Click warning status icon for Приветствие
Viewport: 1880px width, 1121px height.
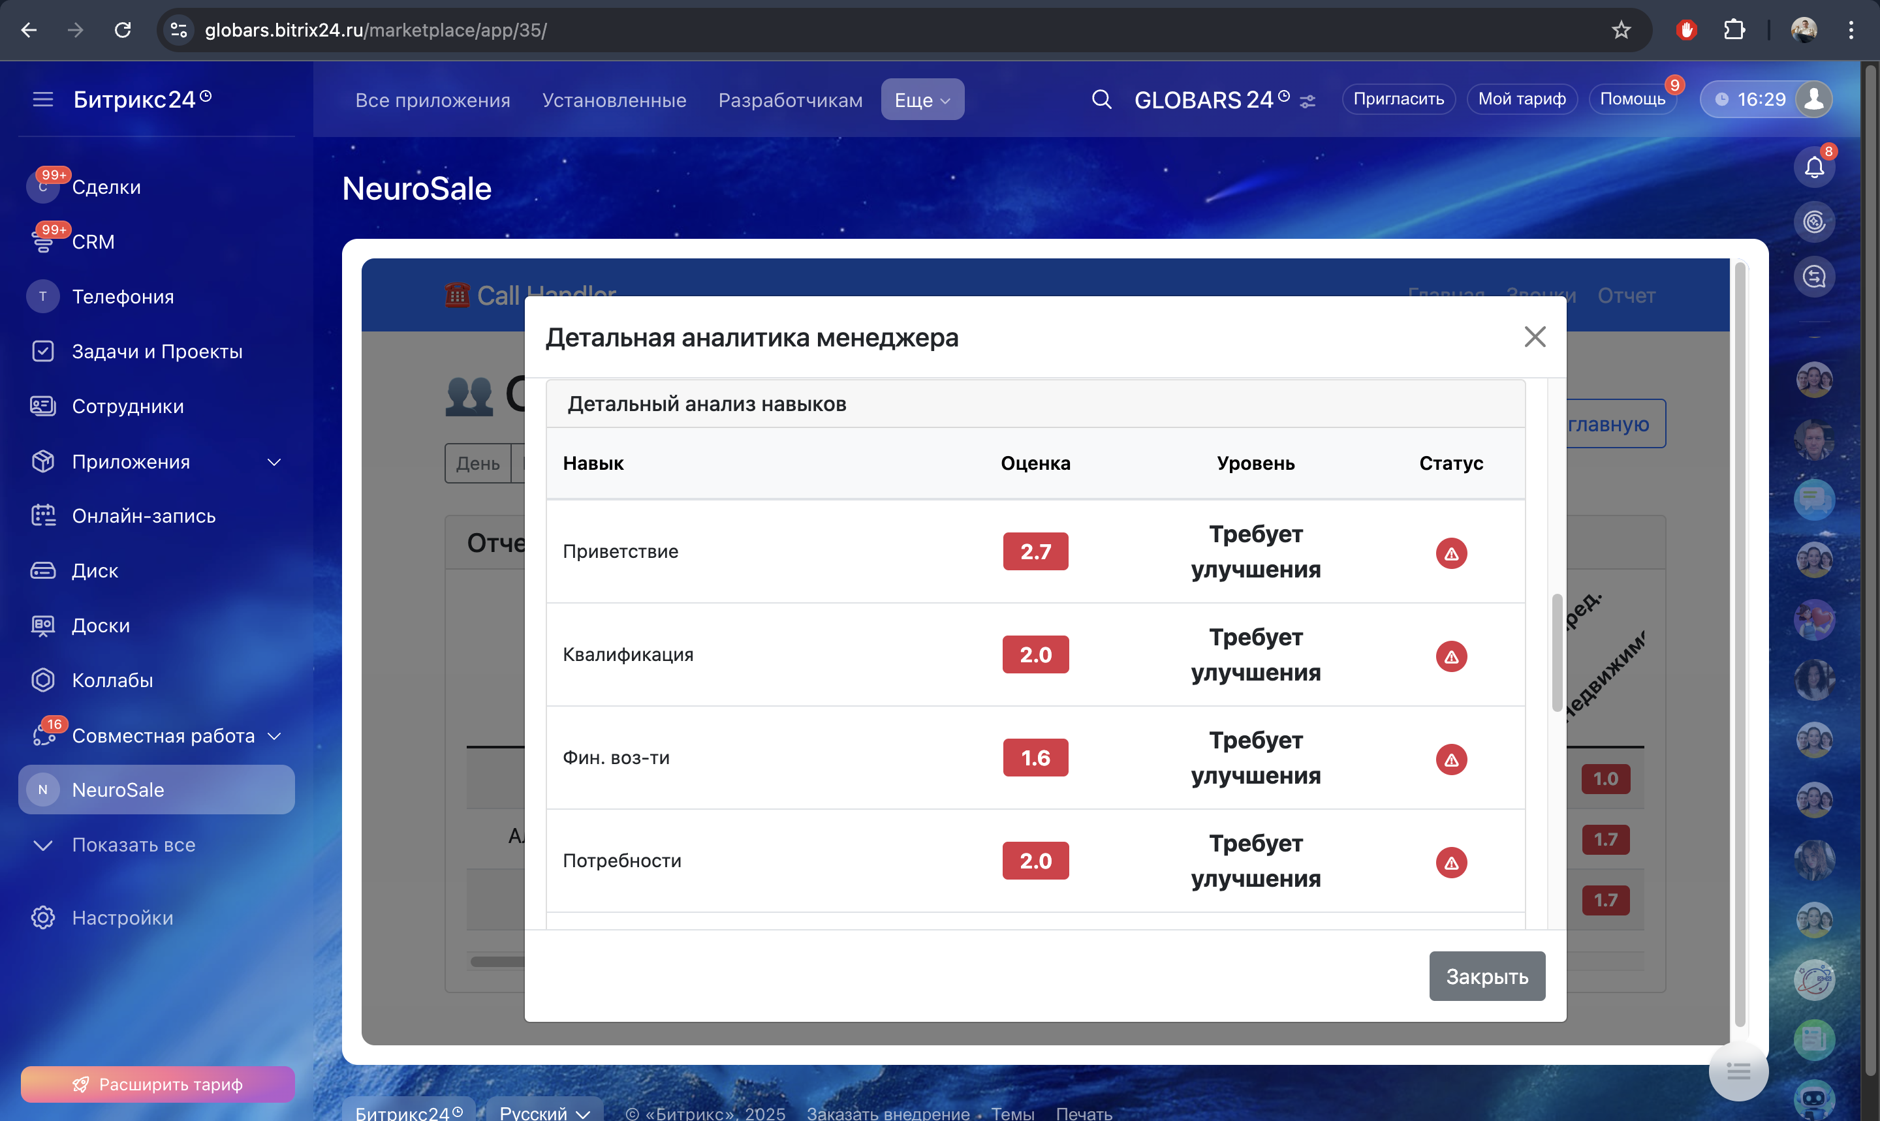(1451, 553)
